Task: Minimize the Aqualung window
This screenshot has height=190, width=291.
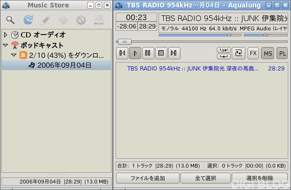Action: [x=269, y=5]
